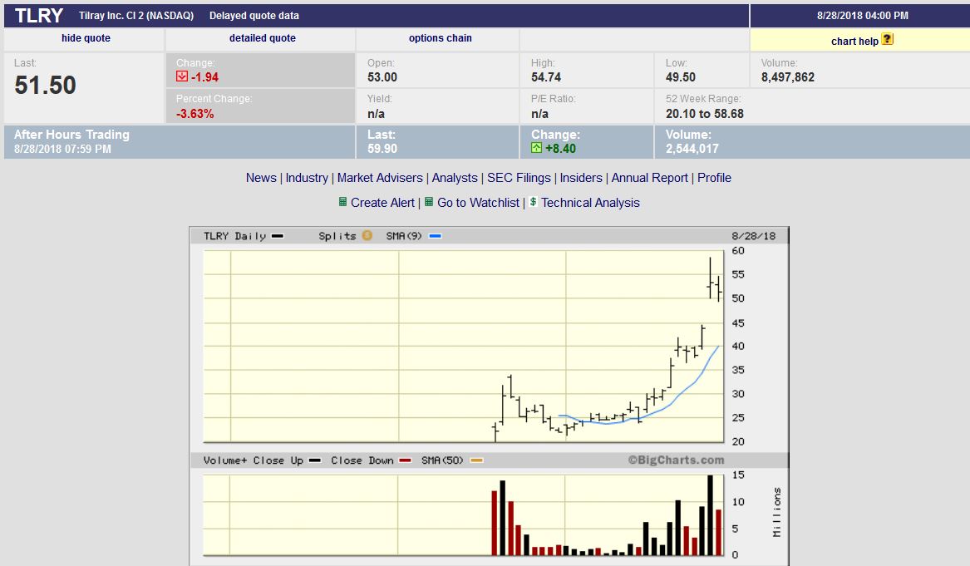Open the Annual Report link
This screenshot has width=970, height=566.
(x=649, y=178)
